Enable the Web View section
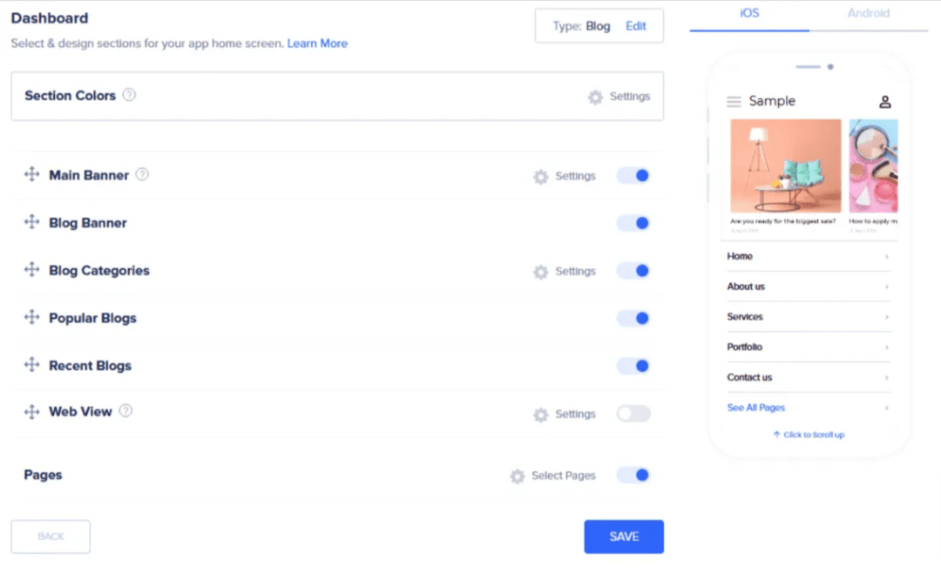The image size is (941, 574). (x=633, y=413)
